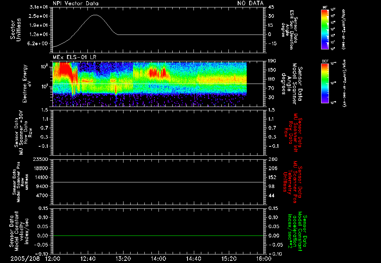Click the DEF color bar legend
The image size is (381, 263).
pyautogui.click(x=325, y=84)
